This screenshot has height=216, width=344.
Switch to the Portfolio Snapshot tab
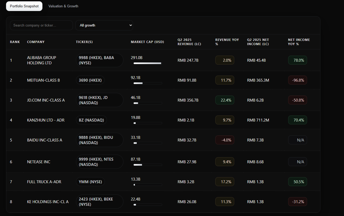[x=24, y=6]
